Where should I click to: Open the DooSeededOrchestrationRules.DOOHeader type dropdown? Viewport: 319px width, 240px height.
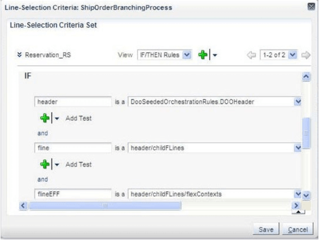298,102
